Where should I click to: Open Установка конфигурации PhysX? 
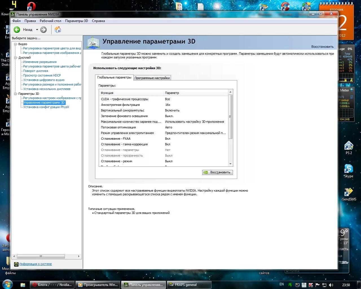click(46, 107)
